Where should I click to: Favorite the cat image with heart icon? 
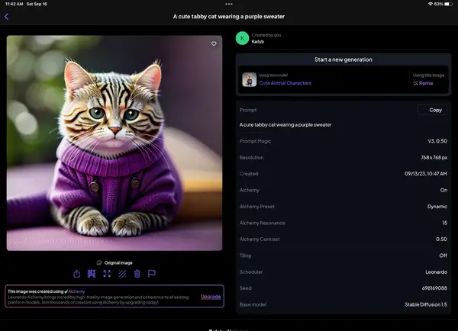pos(214,43)
